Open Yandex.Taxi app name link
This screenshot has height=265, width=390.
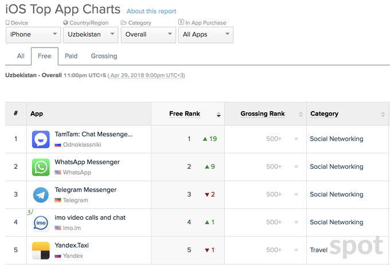click(x=72, y=246)
